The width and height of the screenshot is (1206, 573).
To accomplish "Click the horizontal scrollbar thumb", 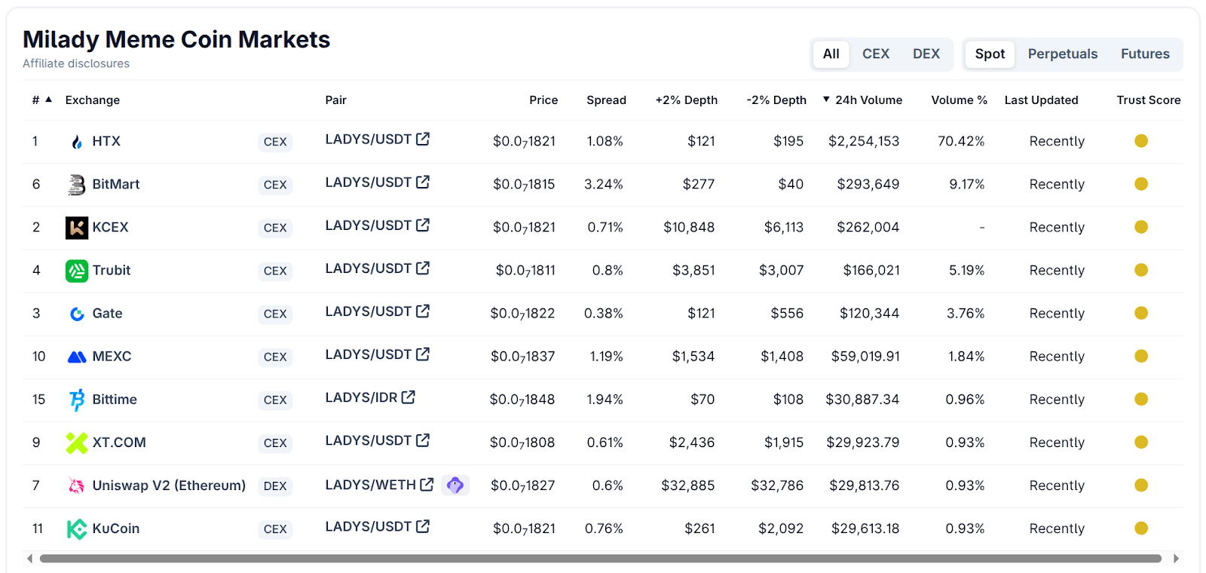I will pos(600,559).
